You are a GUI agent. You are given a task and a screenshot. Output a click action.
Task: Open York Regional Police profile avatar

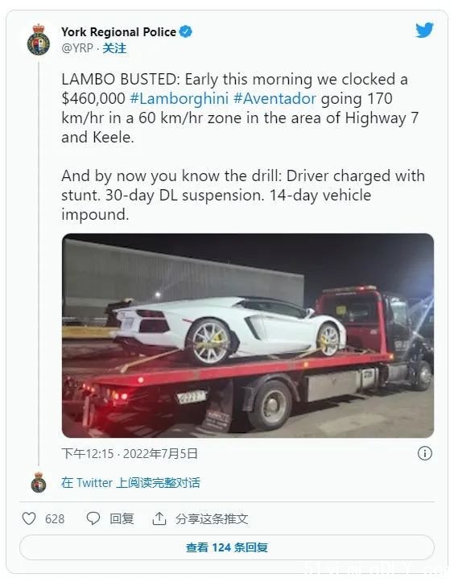38,39
